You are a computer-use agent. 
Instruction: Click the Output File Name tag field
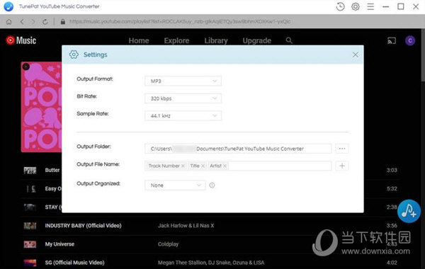[238, 166]
